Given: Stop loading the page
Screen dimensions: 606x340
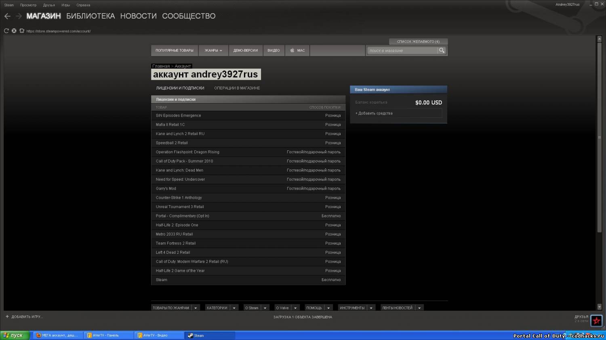Looking at the screenshot, I should pos(14,31).
